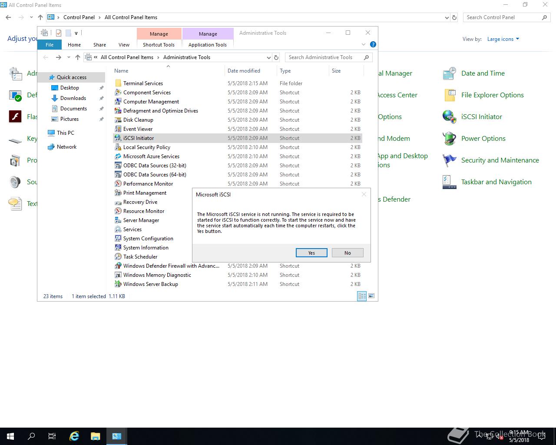Open File Explorer from the taskbar
The height and width of the screenshot is (445, 556).
[x=95, y=436]
